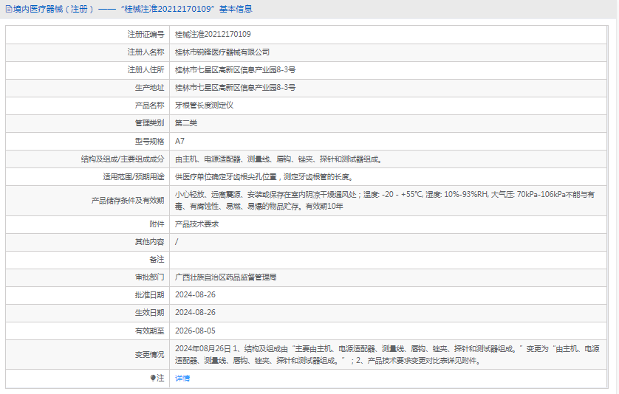
Task: Click the 产品名称 row label
Action: (x=149, y=106)
